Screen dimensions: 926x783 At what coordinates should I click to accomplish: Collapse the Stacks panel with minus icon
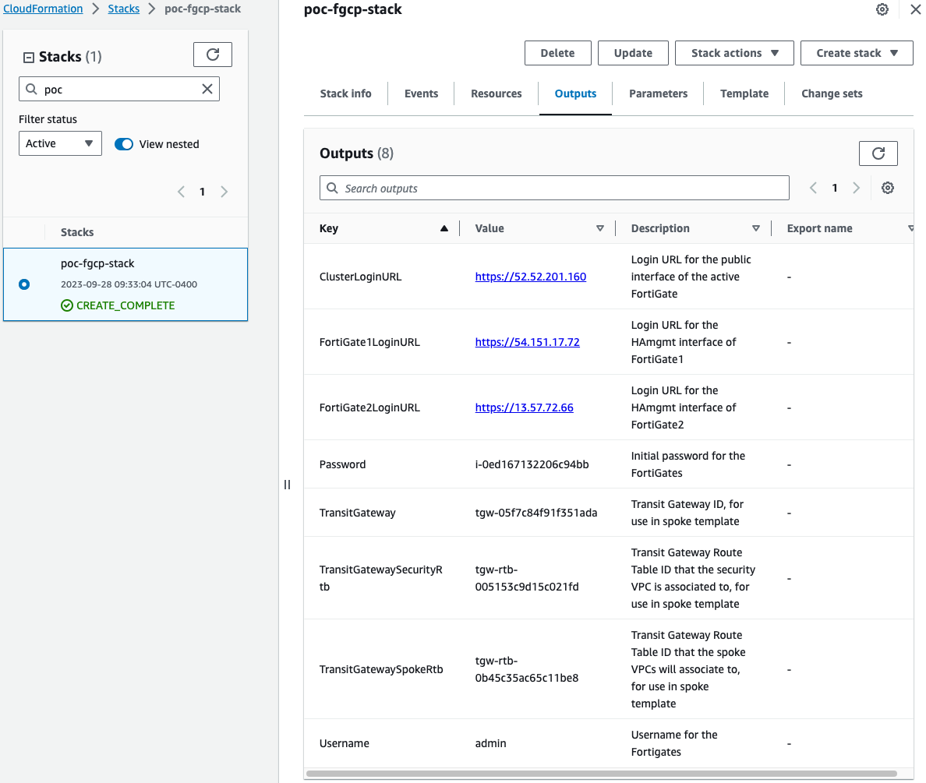point(28,58)
